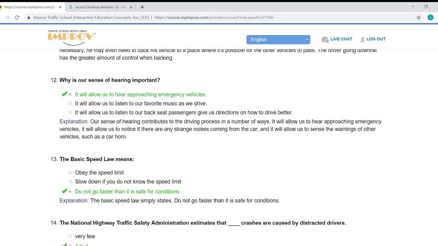
Task: Select "Obey the speed limit" radio button
Action: 70,172
